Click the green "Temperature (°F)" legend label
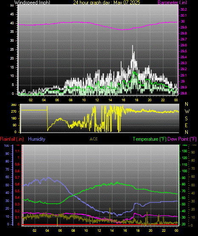Image resolution: width=198 pixels, height=236 pixels. (x=150, y=139)
